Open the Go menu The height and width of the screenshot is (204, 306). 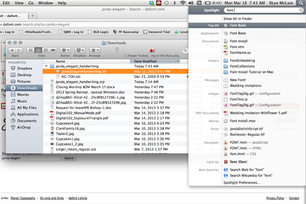pyautogui.click(x=31, y=3)
